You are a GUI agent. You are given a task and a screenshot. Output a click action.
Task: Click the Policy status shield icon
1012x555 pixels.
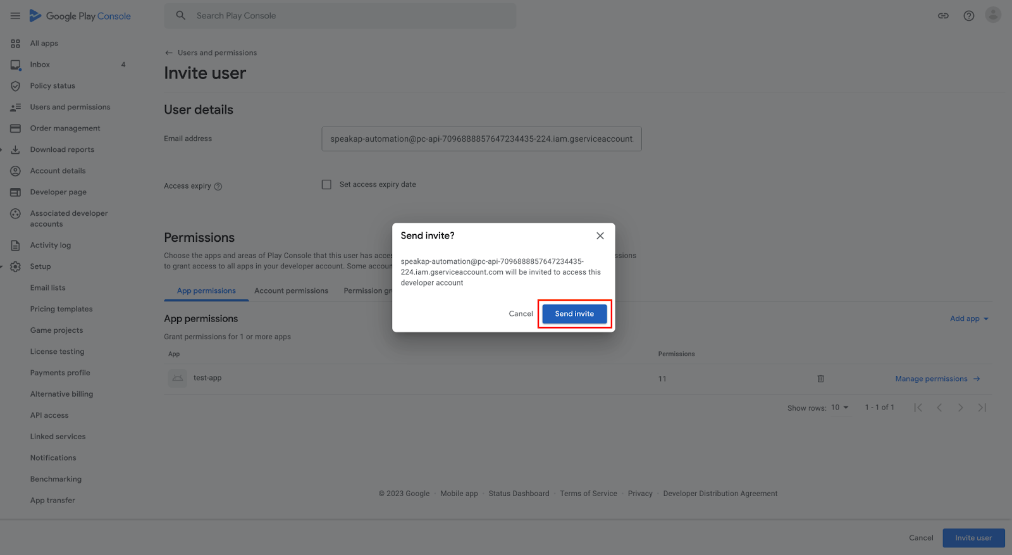click(x=15, y=86)
